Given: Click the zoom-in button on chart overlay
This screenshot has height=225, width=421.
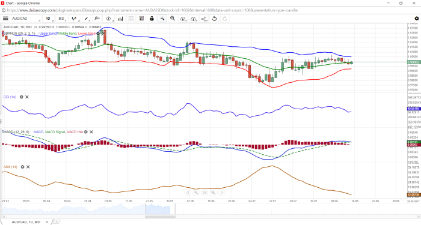Looking at the screenshot, I should pos(213,193).
